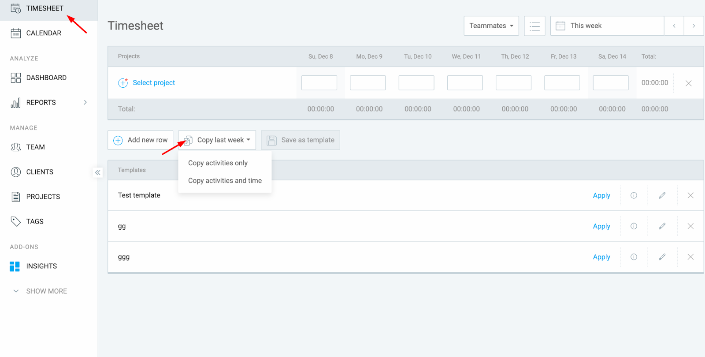This screenshot has height=357, width=705.
Task: Go to previous week arrow
Action: (674, 26)
